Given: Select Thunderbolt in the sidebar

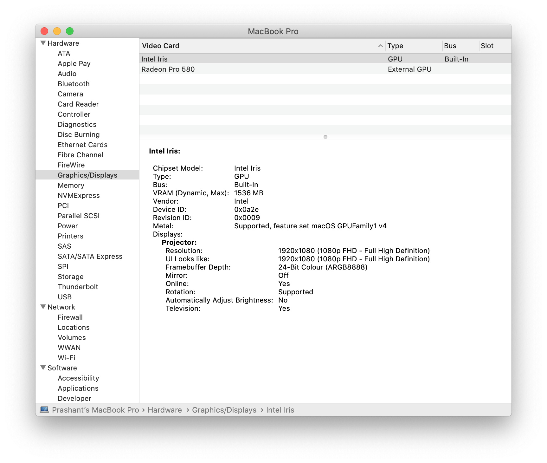Looking at the screenshot, I should point(78,287).
